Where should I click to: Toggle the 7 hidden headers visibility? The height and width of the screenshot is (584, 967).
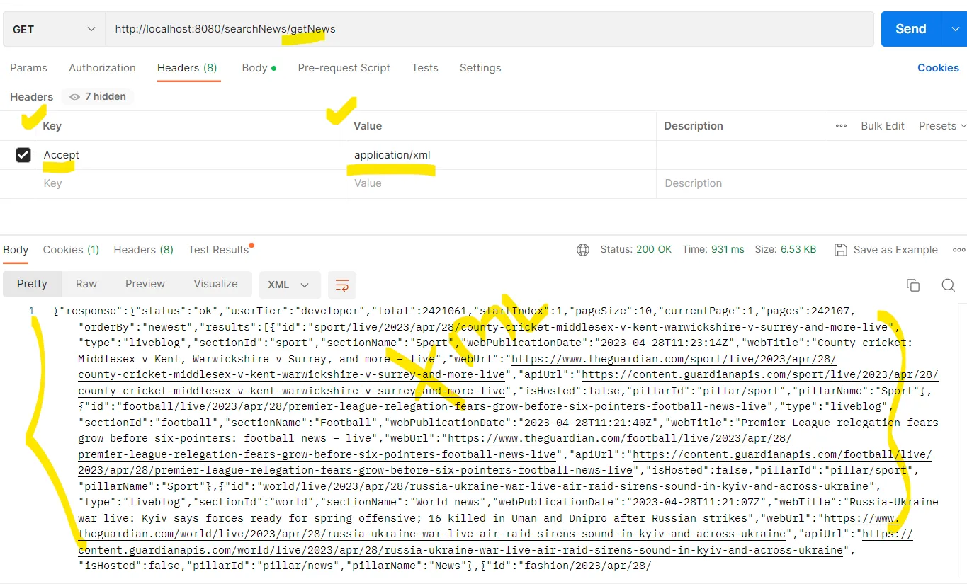tap(98, 96)
